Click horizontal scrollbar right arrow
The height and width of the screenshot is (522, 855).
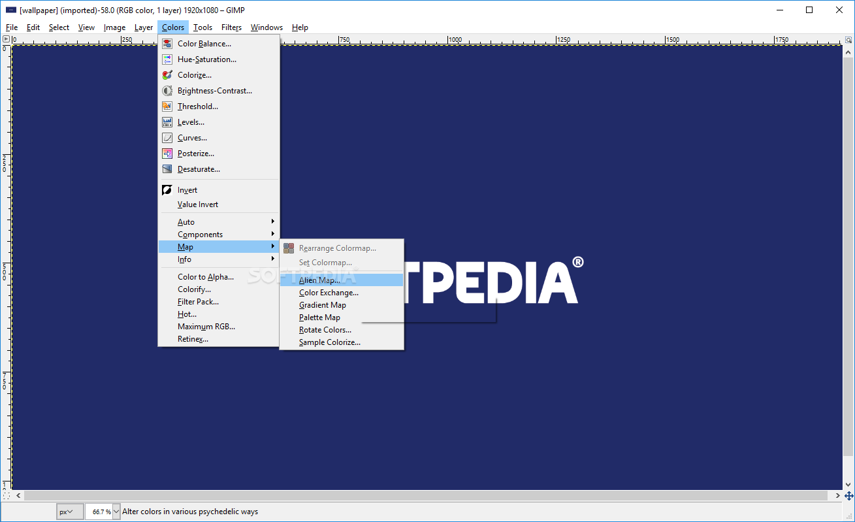click(x=838, y=496)
